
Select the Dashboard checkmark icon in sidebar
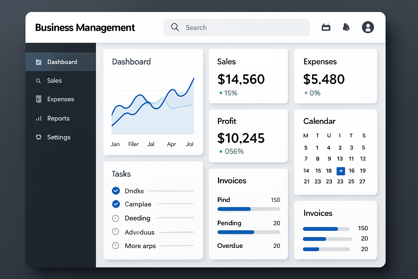(38, 62)
